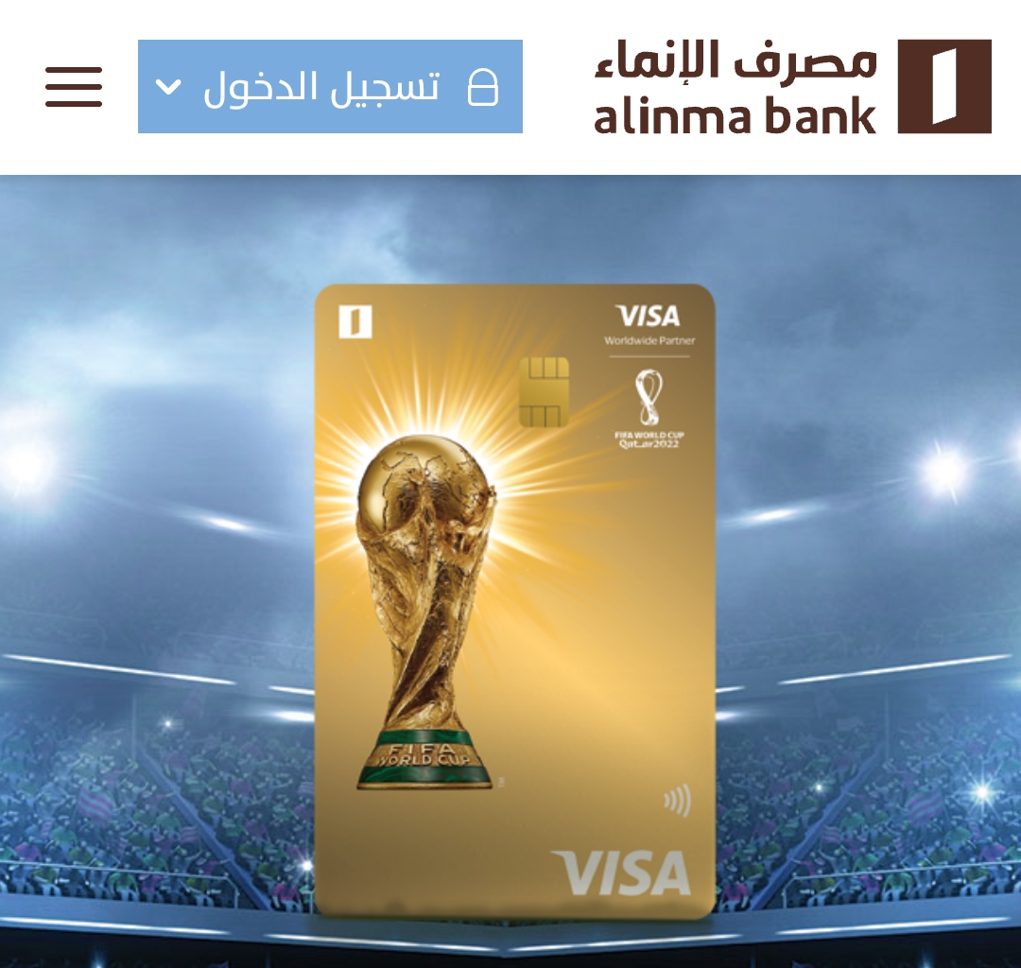Click the cloudy sky banner above the card
1021x968 pixels.
510,228
